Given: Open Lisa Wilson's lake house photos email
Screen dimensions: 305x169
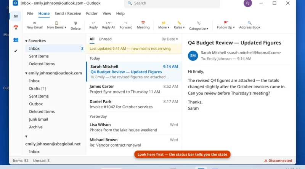Looking at the screenshot, I should point(134,127).
